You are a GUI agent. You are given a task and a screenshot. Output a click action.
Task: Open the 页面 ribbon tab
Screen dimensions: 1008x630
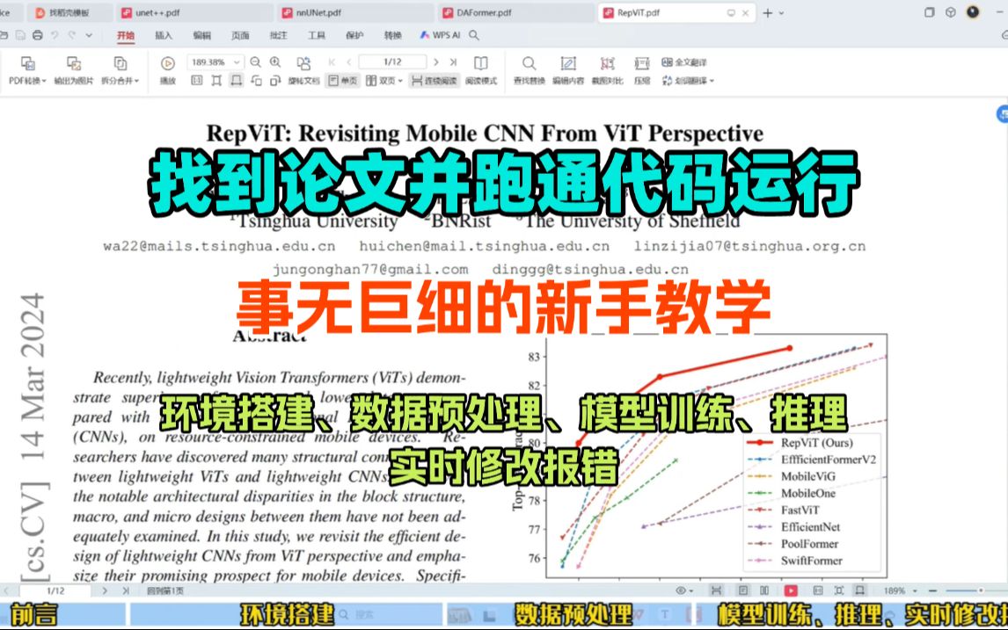240,35
